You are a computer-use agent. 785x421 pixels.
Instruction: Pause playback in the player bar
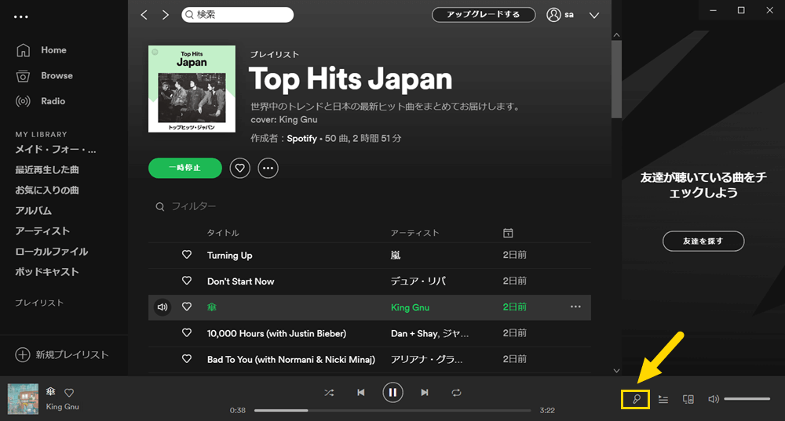point(393,393)
